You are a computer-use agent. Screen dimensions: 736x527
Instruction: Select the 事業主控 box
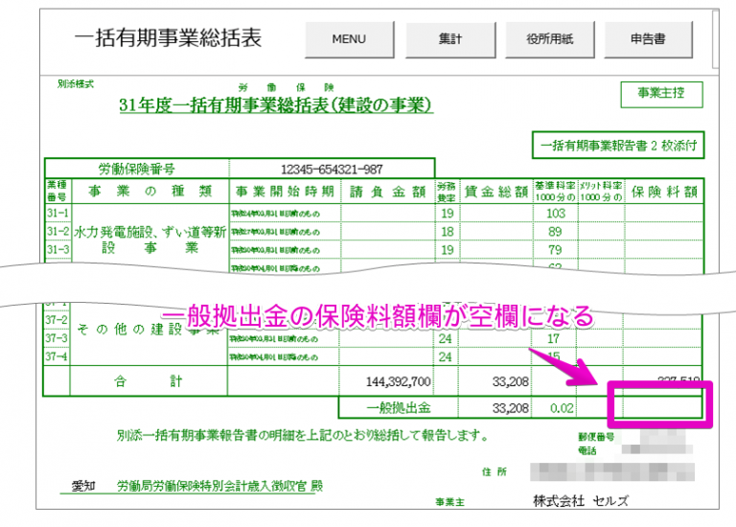(x=661, y=94)
